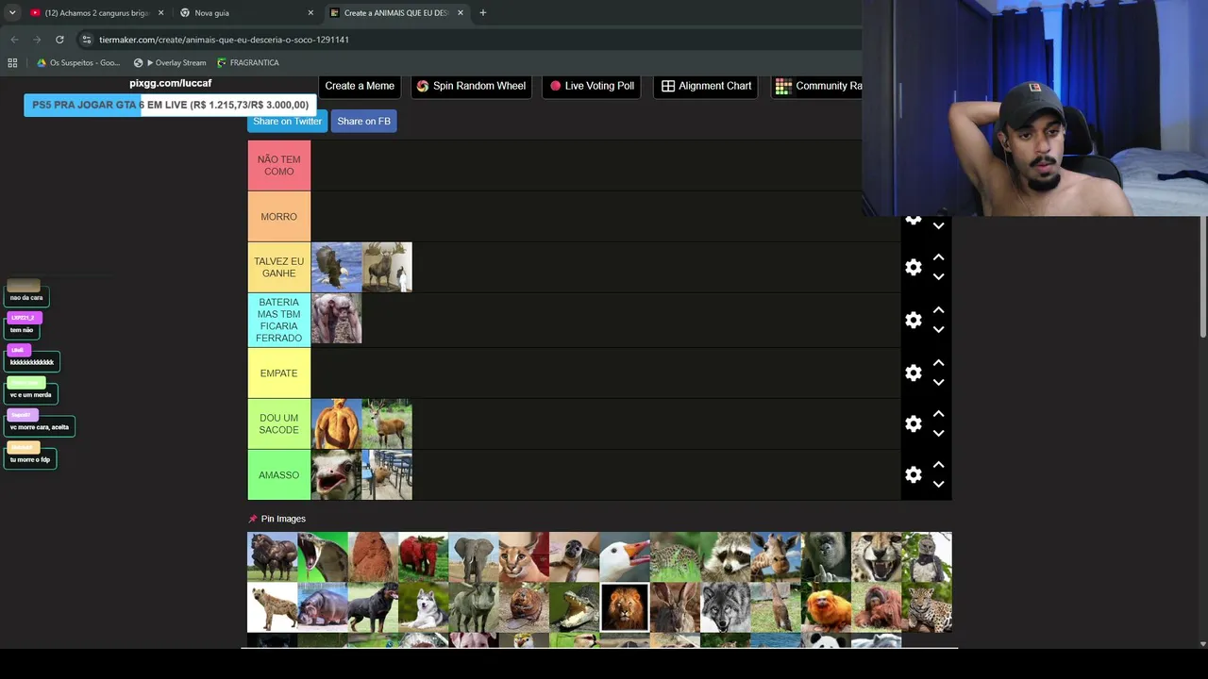The height and width of the screenshot is (679, 1208).
Task: Select the BATERIA MAS TBM FICARIA FERRADO label
Action: [279, 321]
